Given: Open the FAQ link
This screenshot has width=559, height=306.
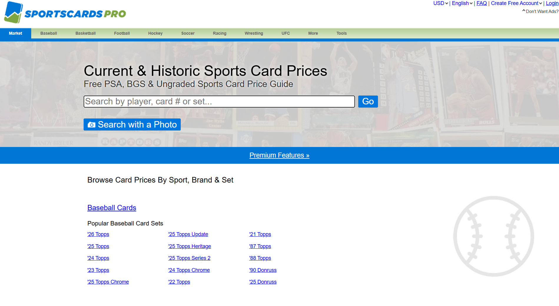Looking at the screenshot, I should (x=482, y=3).
